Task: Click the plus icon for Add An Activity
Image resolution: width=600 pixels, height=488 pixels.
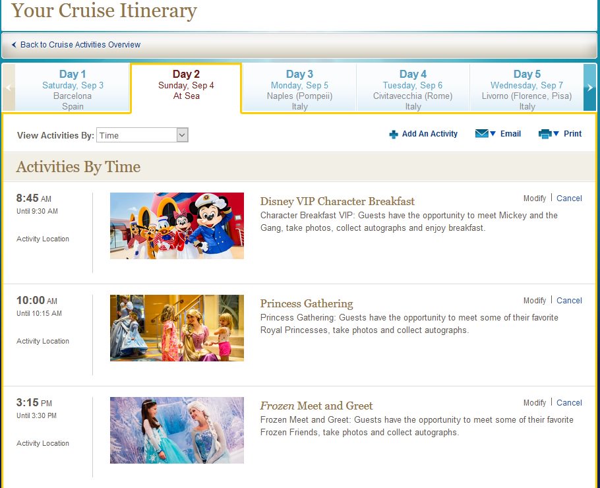Action: pyautogui.click(x=394, y=135)
